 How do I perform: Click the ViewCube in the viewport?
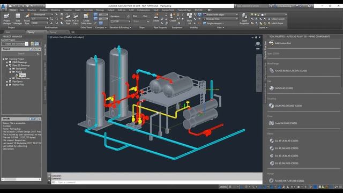click(258, 44)
